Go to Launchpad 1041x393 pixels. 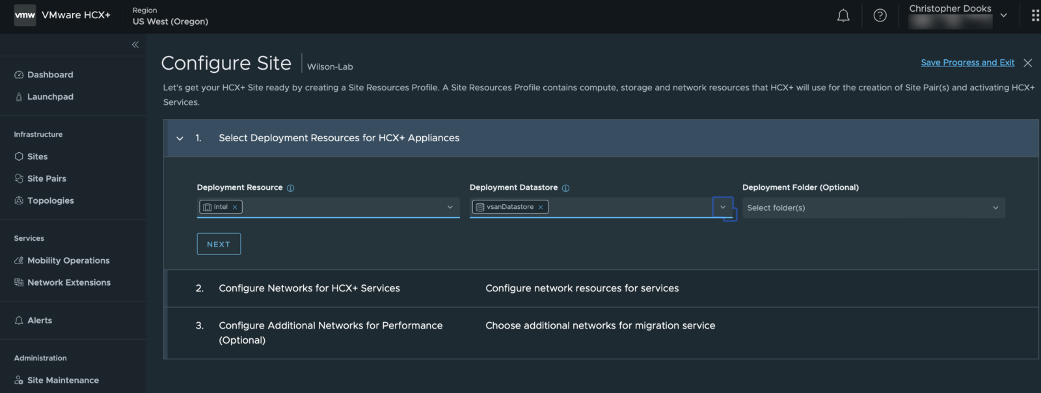[50, 97]
